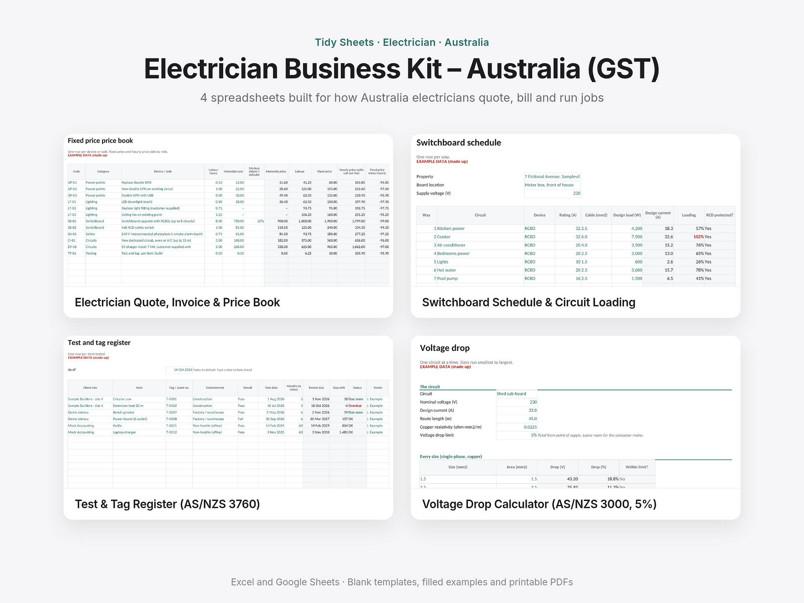Click 'Switchboard Schedule & Circuit Loading' title
Viewport: 804px width, 603px height.
[x=528, y=302]
